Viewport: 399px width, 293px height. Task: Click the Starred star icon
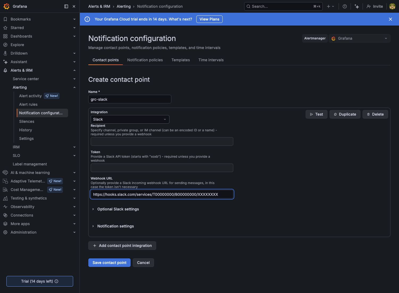coord(5,28)
